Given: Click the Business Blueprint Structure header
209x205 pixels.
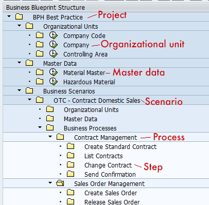Looking at the screenshot, I should point(45,8).
